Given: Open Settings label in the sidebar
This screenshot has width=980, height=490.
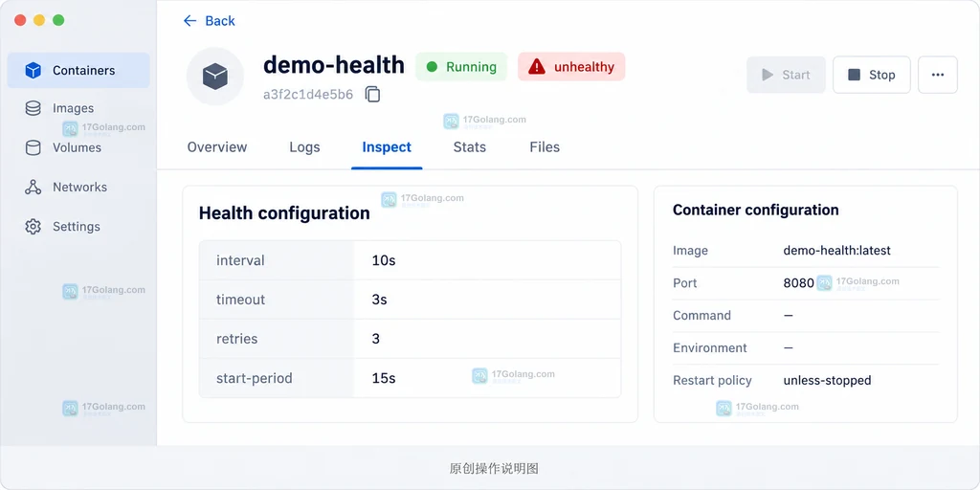Looking at the screenshot, I should [x=77, y=226].
